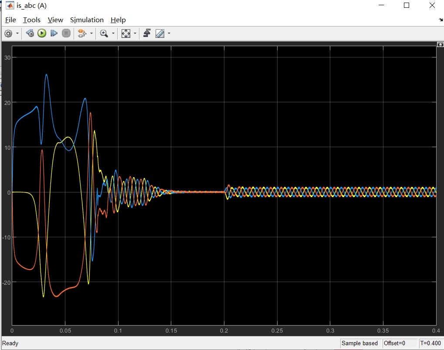The height and width of the screenshot is (350, 444).
Task: Click the Scale Axes Limits icon
Action: [x=126, y=34]
